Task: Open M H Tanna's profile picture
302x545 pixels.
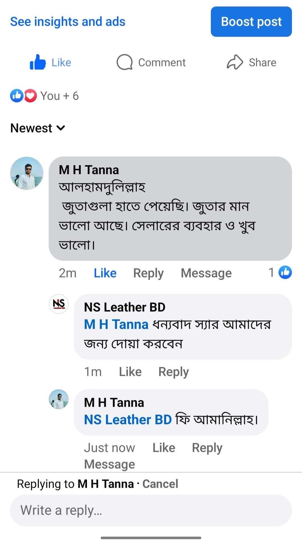Action: pos(27,173)
